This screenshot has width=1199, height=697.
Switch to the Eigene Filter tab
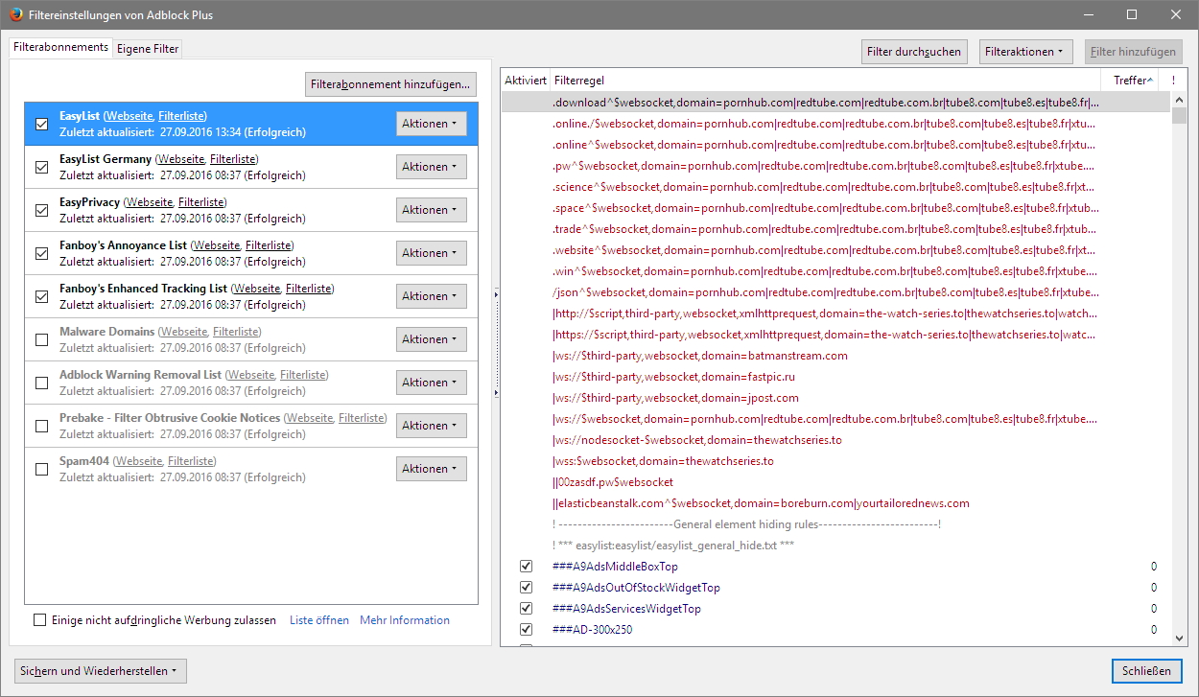point(148,49)
